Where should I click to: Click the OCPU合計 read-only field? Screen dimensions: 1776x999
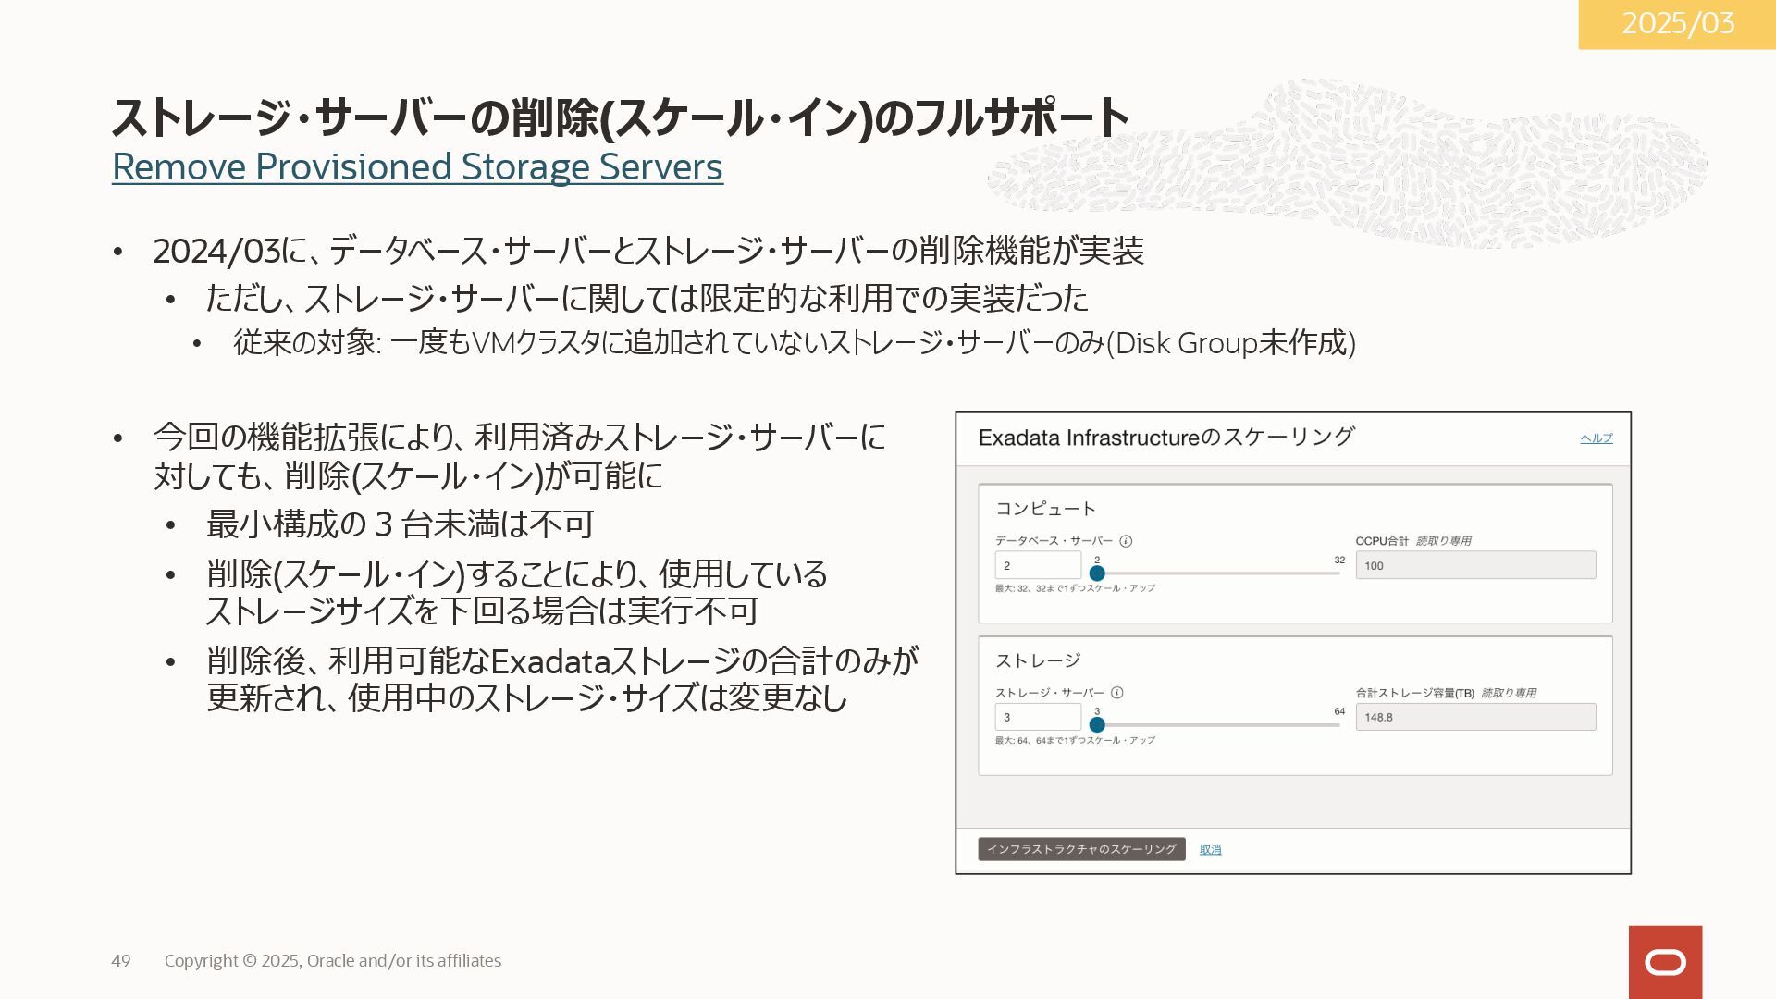[x=1475, y=565]
